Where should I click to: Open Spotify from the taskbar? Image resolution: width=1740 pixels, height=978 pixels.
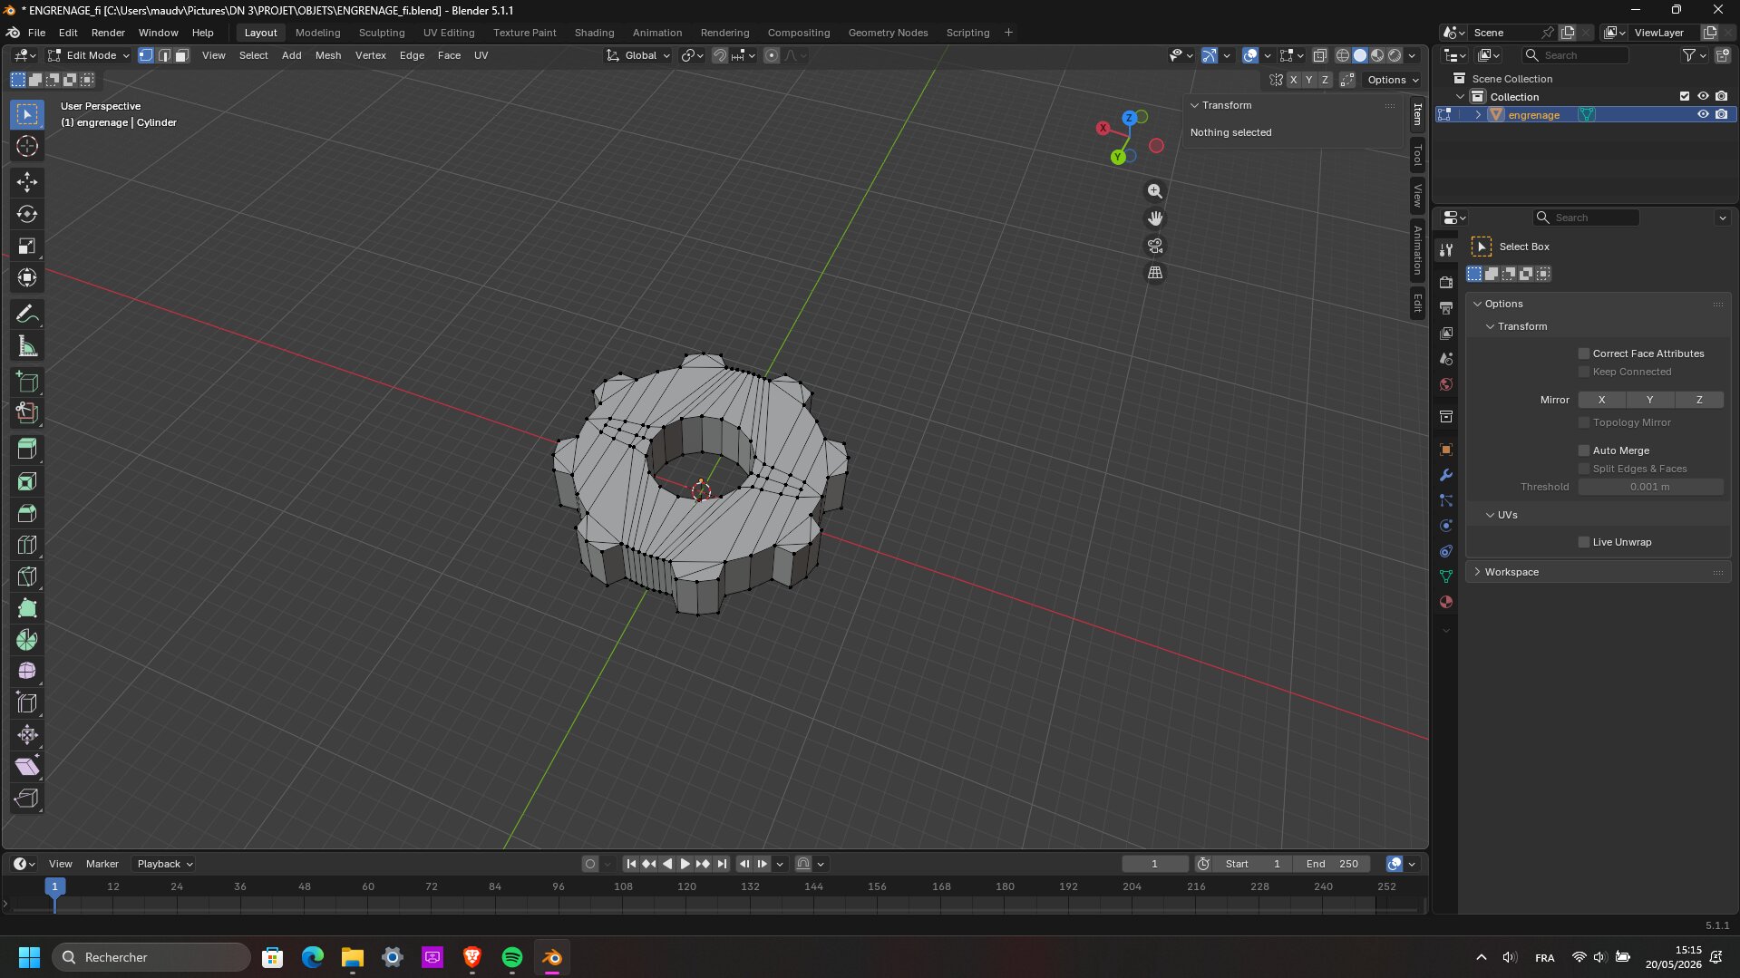coord(512,957)
